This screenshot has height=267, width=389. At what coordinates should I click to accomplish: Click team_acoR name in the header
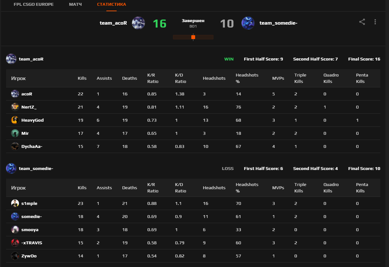pos(113,23)
